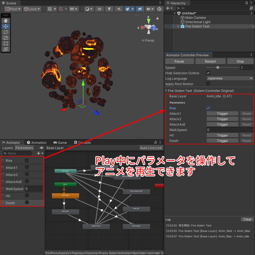This screenshot has width=255, height=255.
Task: Click the Stop button
Action: tap(240, 61)
